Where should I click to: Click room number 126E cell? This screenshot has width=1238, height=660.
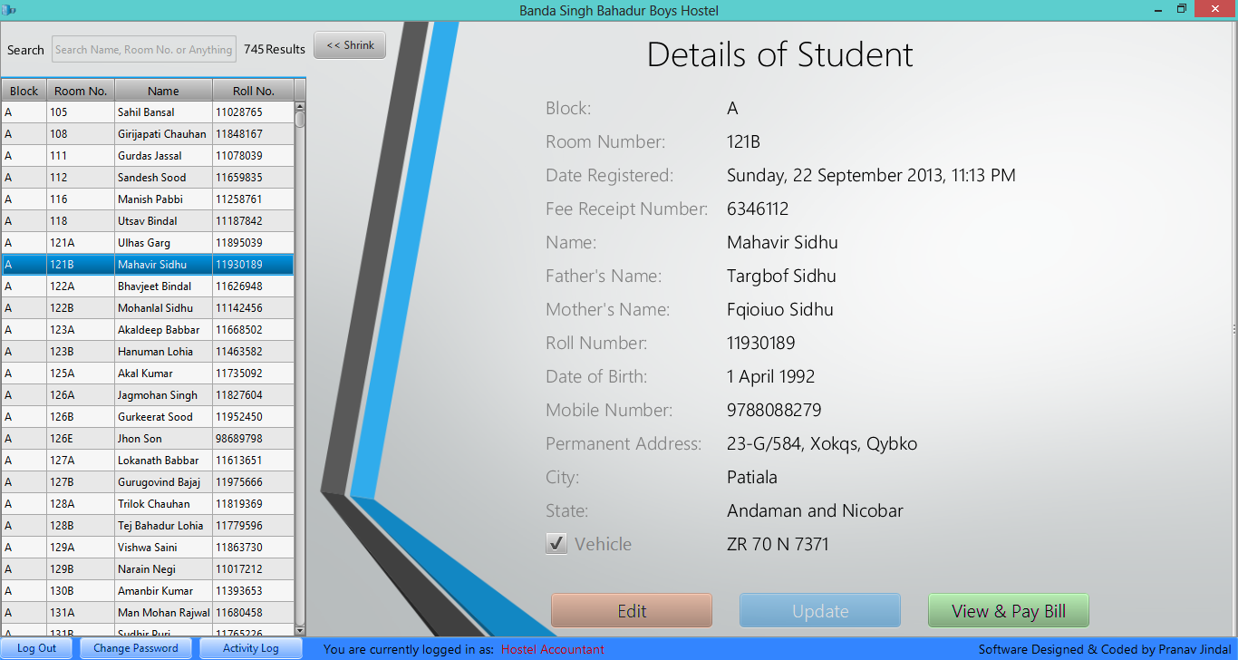(81, 439)
